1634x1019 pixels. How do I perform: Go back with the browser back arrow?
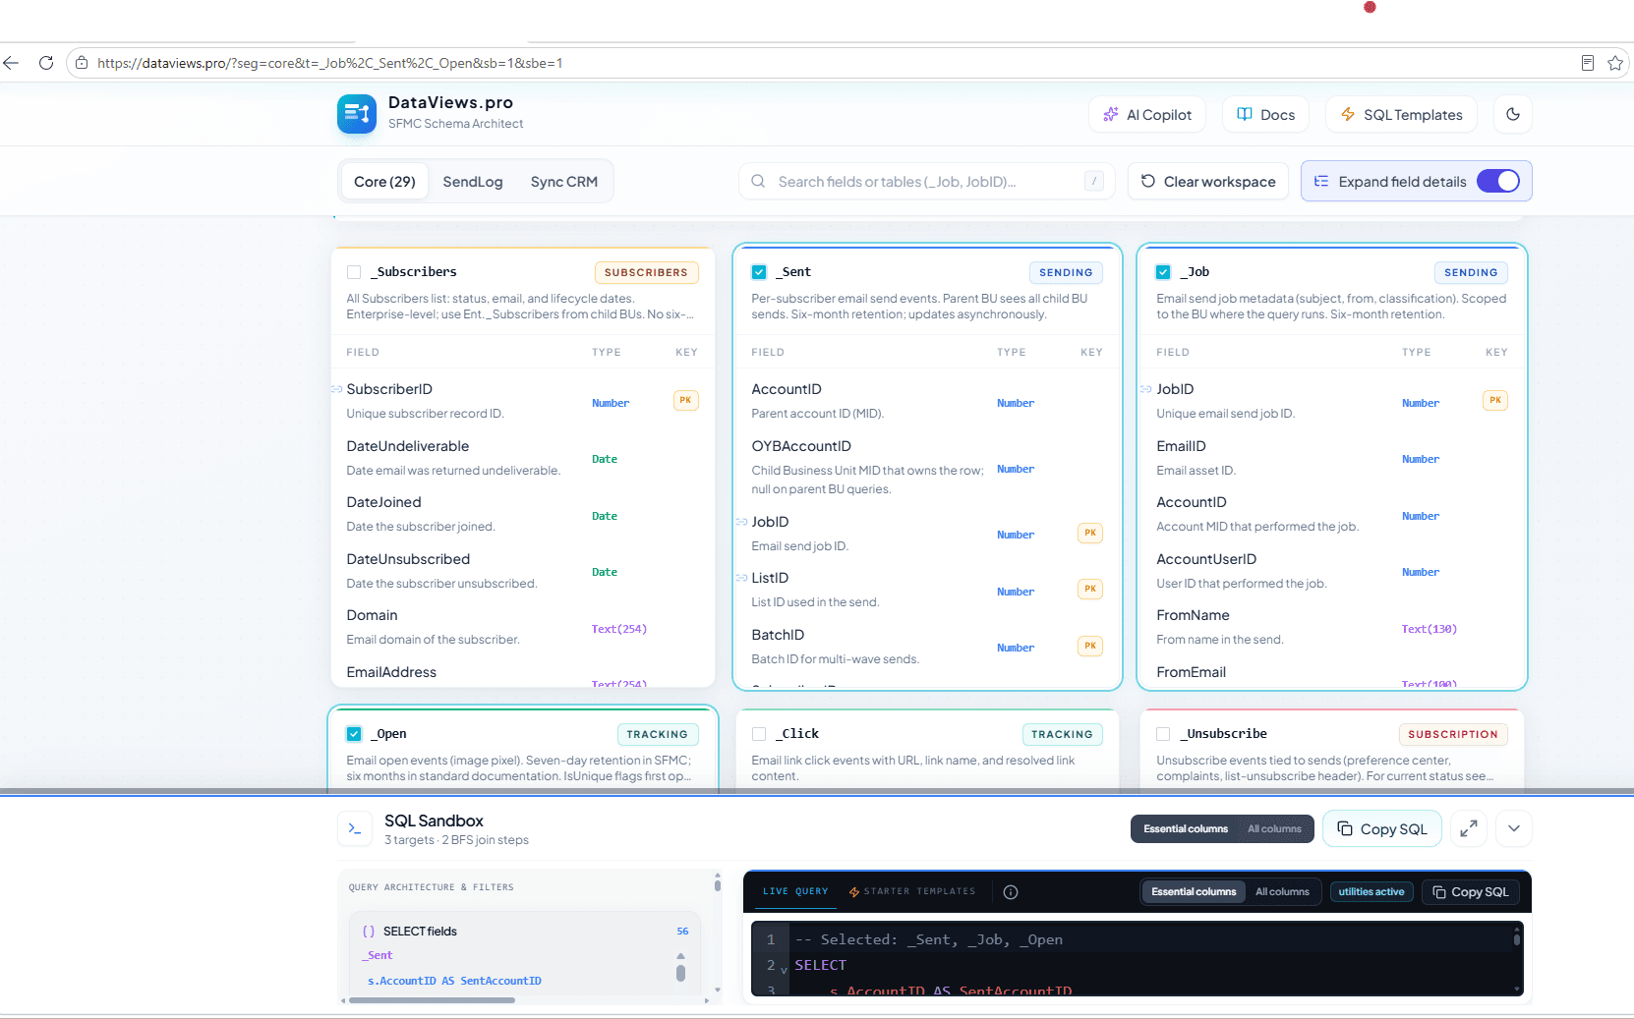point(11,63)
